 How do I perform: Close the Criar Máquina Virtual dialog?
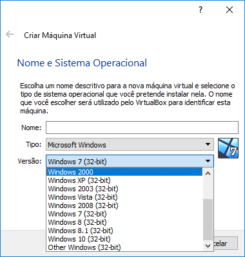click(x=230, y=10)
